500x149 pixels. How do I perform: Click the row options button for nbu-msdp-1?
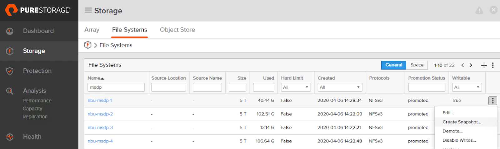[x=492, y=101]
